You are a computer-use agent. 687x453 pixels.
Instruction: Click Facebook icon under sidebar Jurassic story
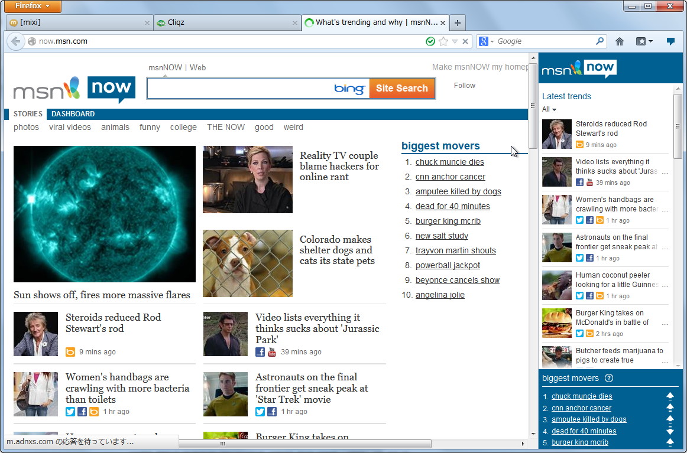coord(579,182)
